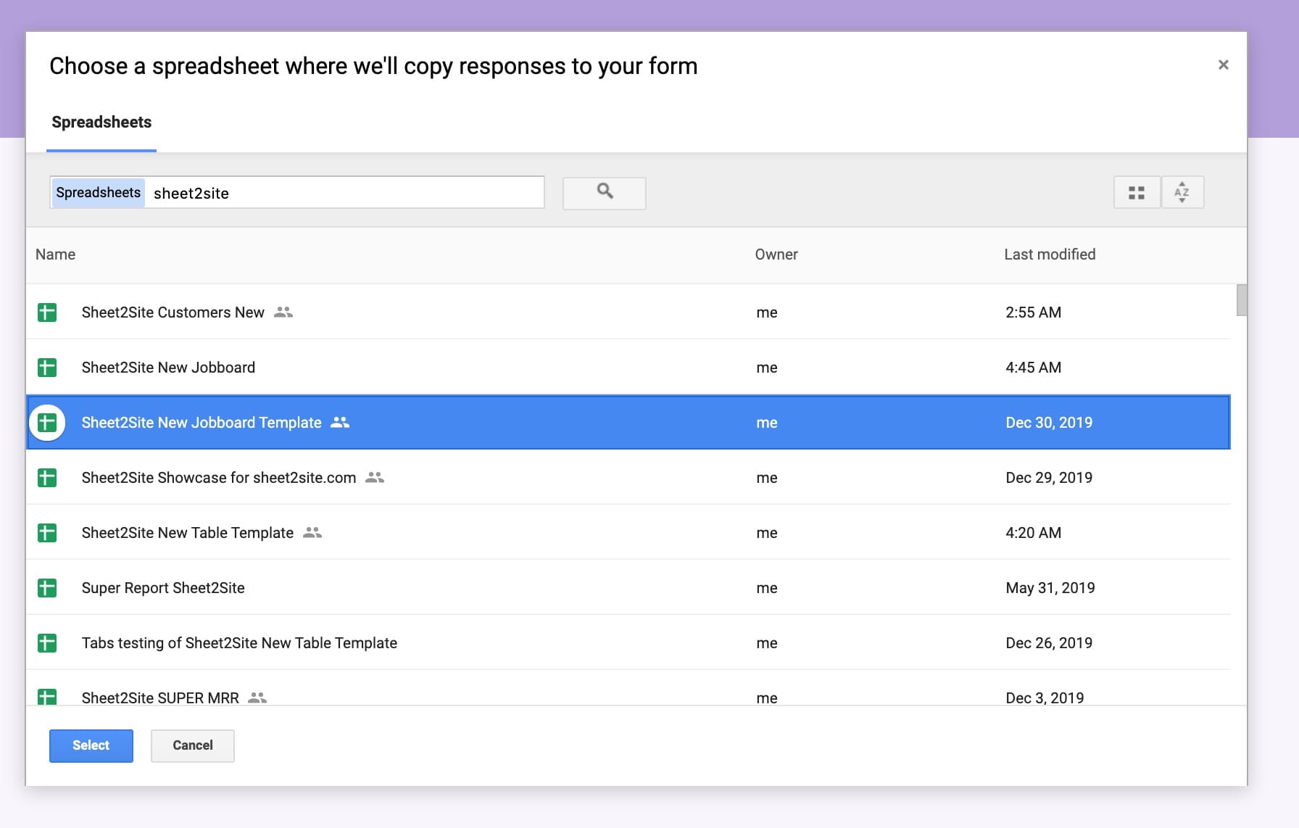Click the Sheets icon beside Sheet2Site Customers New
The height and width of the screenshot is (828, 1299).
click(x=47, y=312)
